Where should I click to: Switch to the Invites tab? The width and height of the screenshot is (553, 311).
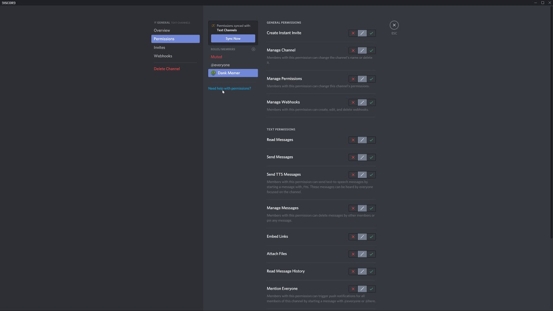(x=159, y=48)
